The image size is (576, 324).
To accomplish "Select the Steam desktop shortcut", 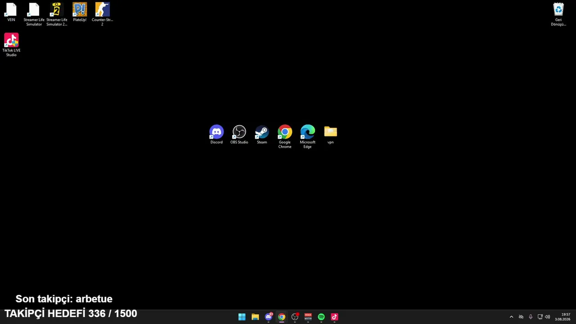I will click(x=262, y=135).
